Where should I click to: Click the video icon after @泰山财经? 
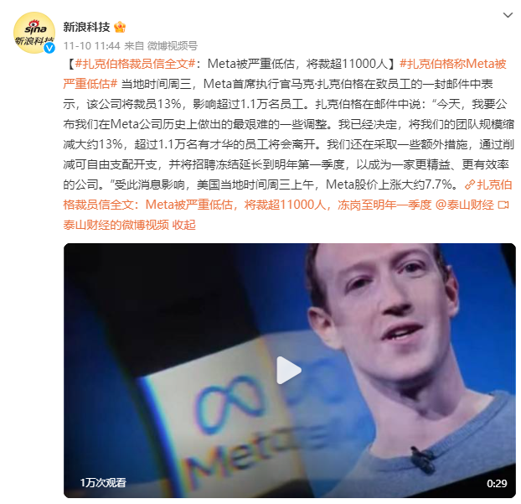click(503, 205)
